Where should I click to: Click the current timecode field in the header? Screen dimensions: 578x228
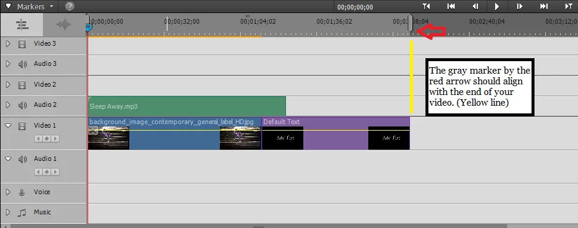pos(355,7)
